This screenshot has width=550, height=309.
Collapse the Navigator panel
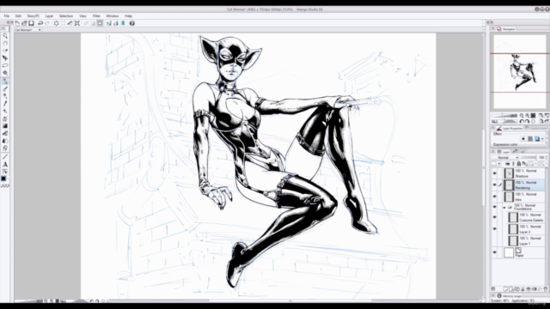click(493, 28)
